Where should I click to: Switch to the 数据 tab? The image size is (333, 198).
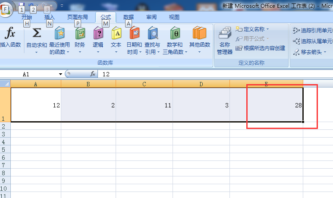[129, 17]
